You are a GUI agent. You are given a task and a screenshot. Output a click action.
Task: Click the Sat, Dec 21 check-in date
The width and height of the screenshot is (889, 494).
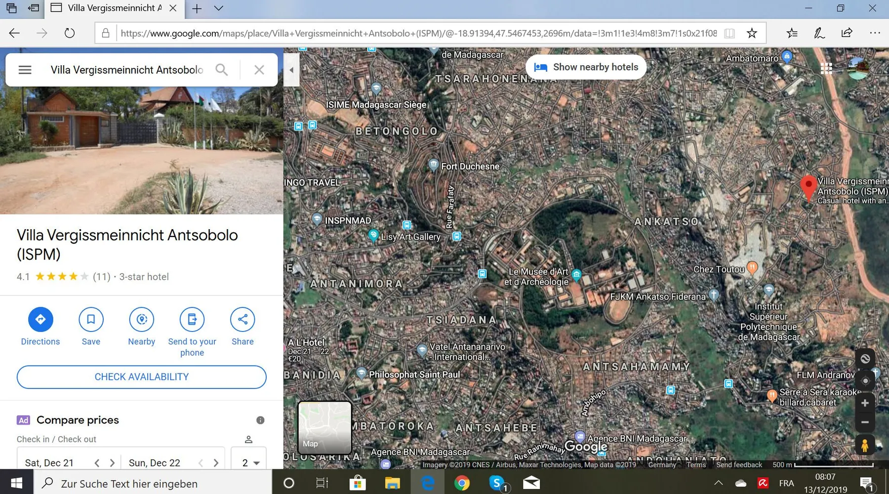coord(49,463)
